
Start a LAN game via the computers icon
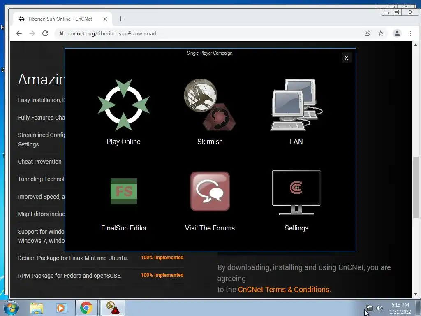point(296,105)
